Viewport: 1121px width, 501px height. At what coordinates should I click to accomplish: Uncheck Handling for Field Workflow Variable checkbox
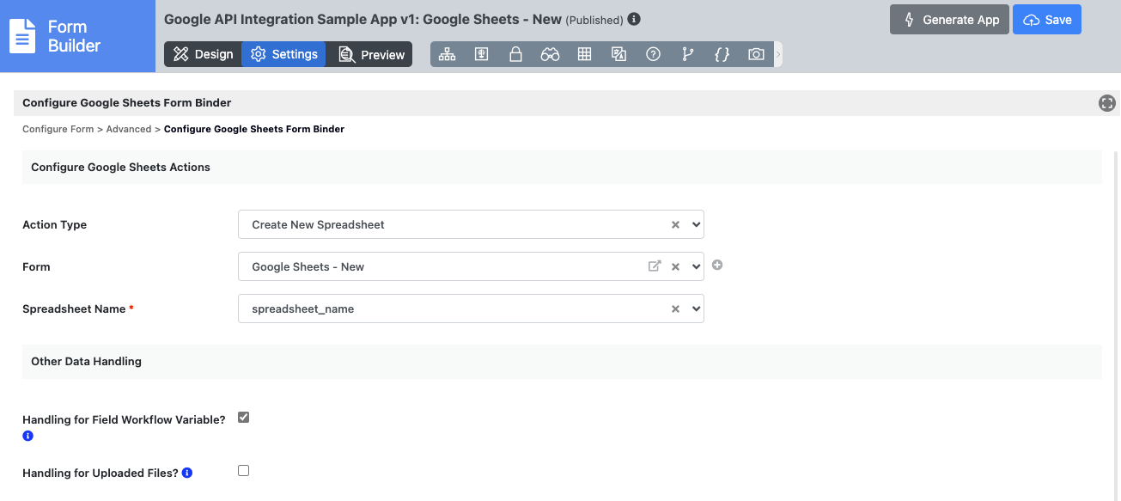pos(243,418)
